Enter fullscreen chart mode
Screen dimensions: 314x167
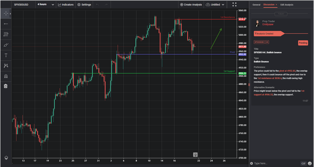235,4
